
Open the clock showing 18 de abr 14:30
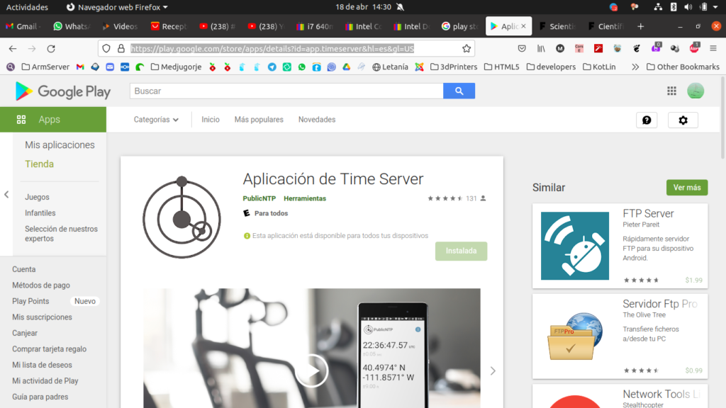pyautogui.click(x=364, y=7)
